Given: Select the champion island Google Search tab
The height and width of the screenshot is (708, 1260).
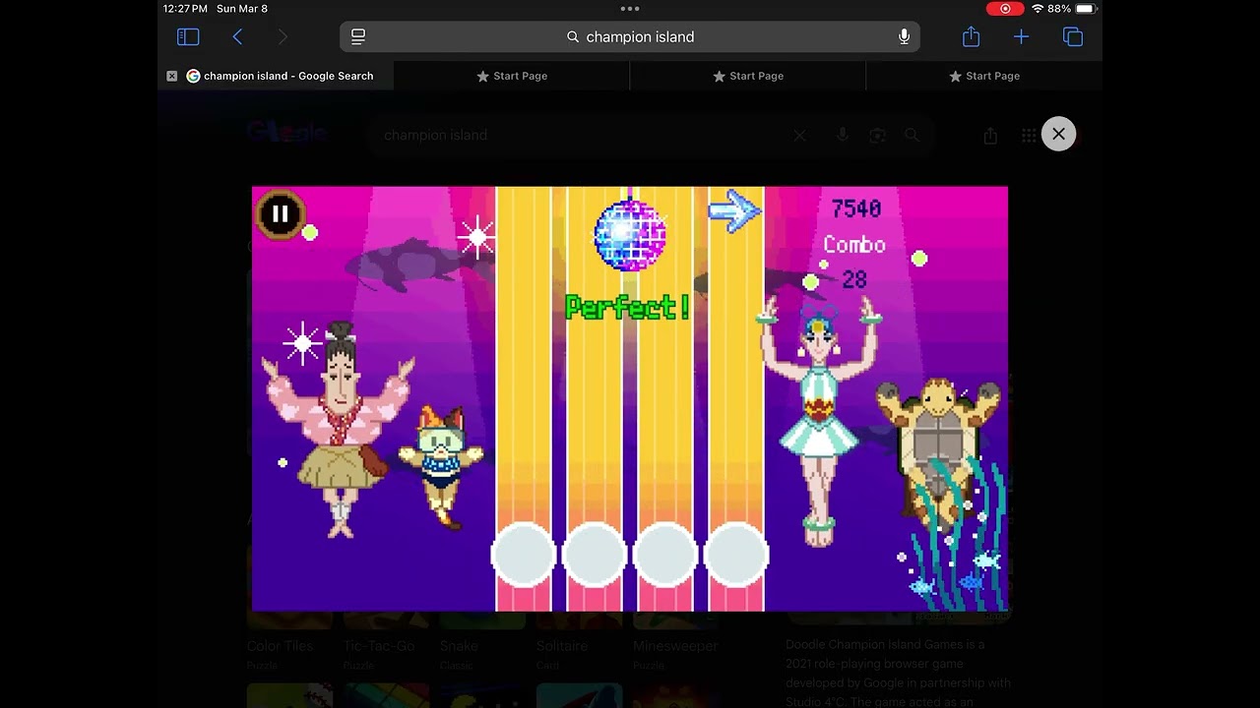Looking at the screenshot, I should (x=276, y=76).
